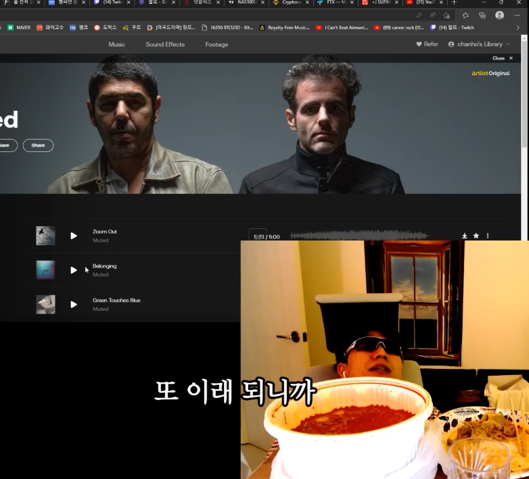Open the Refer heart link
This screenshot has width=529, height=479.
pyautogui.click(x=427, y=44)
